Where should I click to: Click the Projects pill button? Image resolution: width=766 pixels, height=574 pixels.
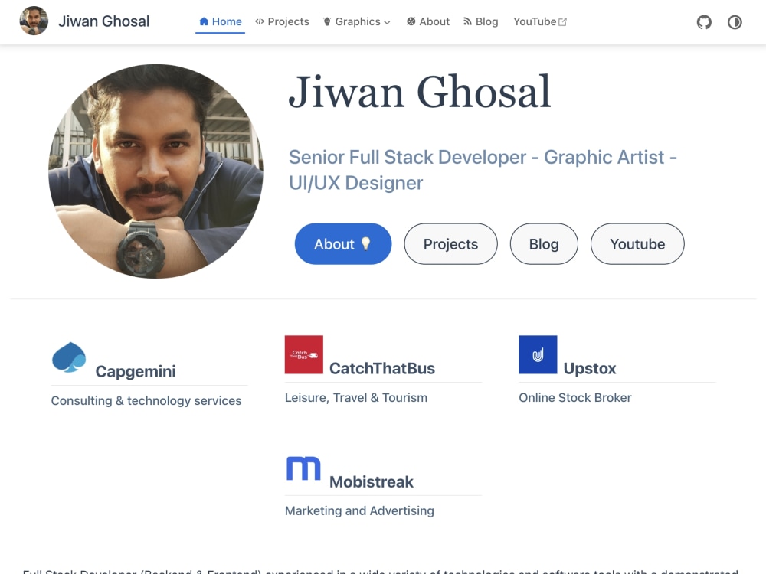450,243
